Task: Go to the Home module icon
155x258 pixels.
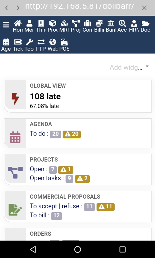Action: click(18, 24)
